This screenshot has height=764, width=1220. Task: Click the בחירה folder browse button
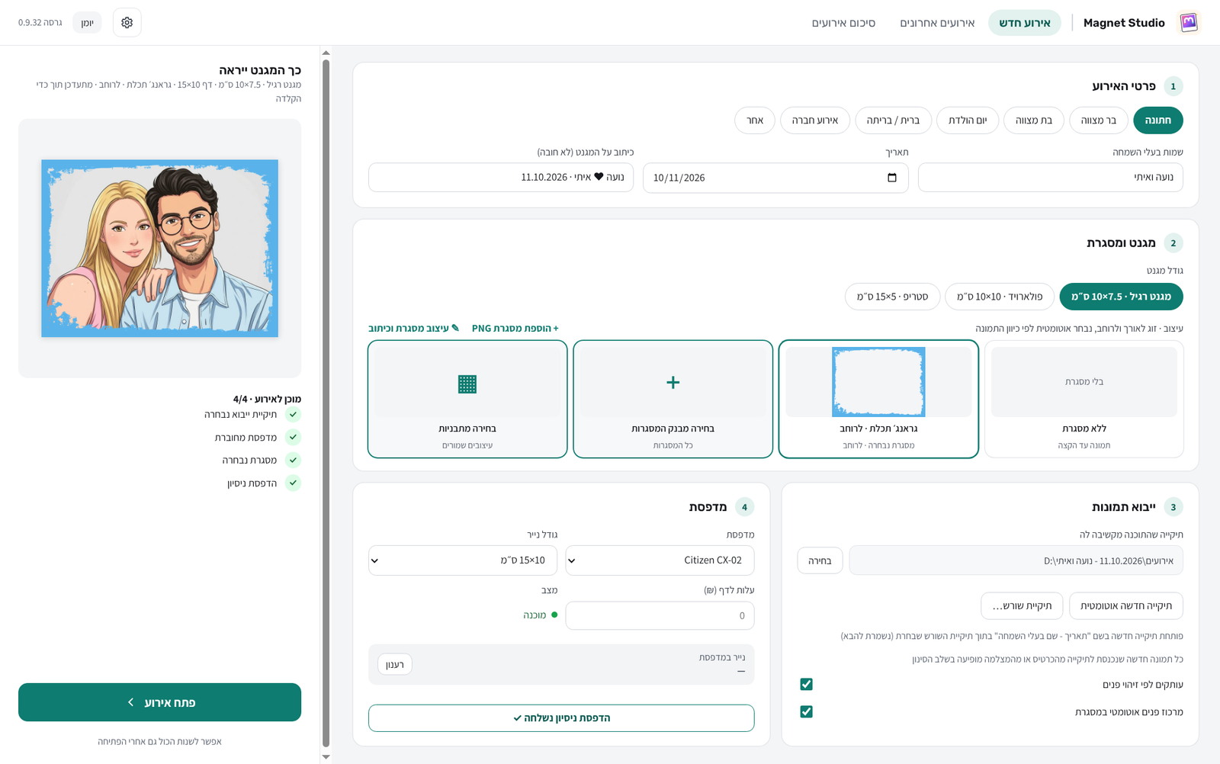[x=820, y=560]
